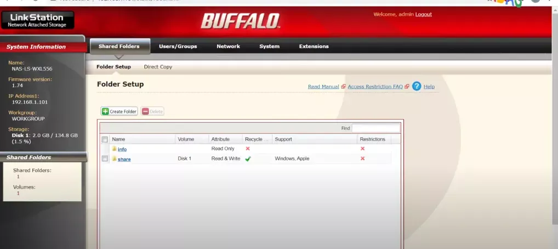Screen dimensions: 558x249
Task: Open the Shared Folders tab
Action: pos(119,46)
